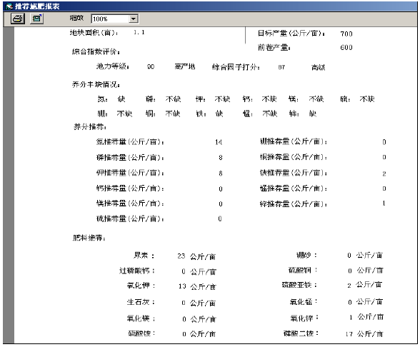Click the 磷酸二铵 amount of 17 公斤/亩
The image size is (420, 347).
pos(364,334)
